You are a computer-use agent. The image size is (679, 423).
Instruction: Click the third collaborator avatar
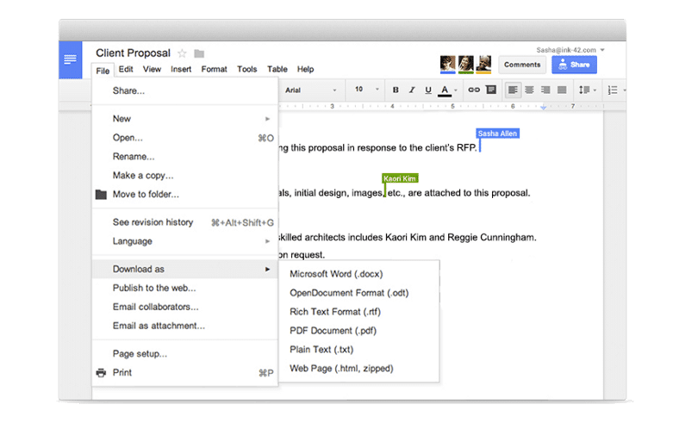[x=483, y=64]
